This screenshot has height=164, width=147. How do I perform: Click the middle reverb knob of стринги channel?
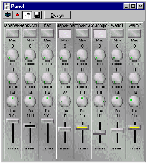(82, 78)
